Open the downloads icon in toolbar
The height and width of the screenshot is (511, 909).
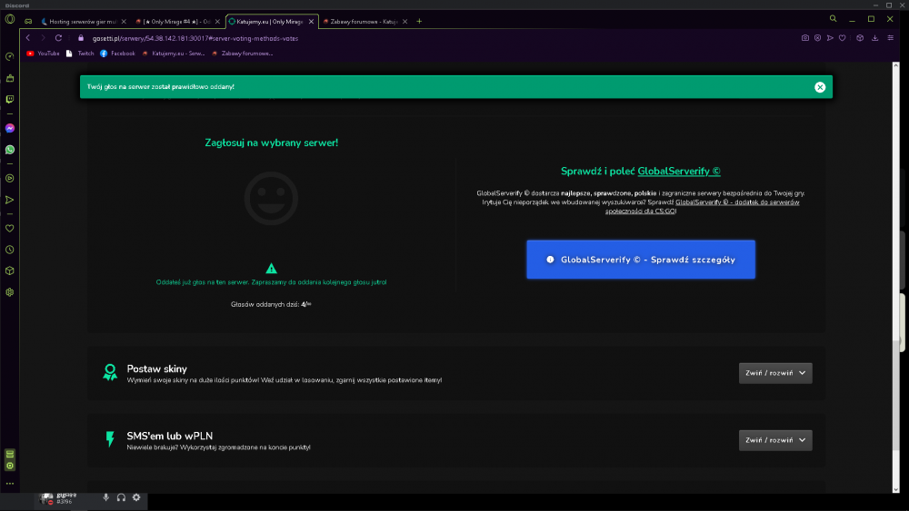click(x=874, y=38)
